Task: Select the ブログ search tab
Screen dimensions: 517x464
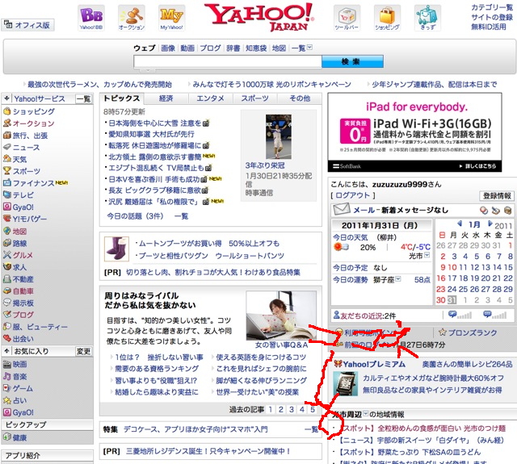Action: pyautogui.click(x=210, y=48)
